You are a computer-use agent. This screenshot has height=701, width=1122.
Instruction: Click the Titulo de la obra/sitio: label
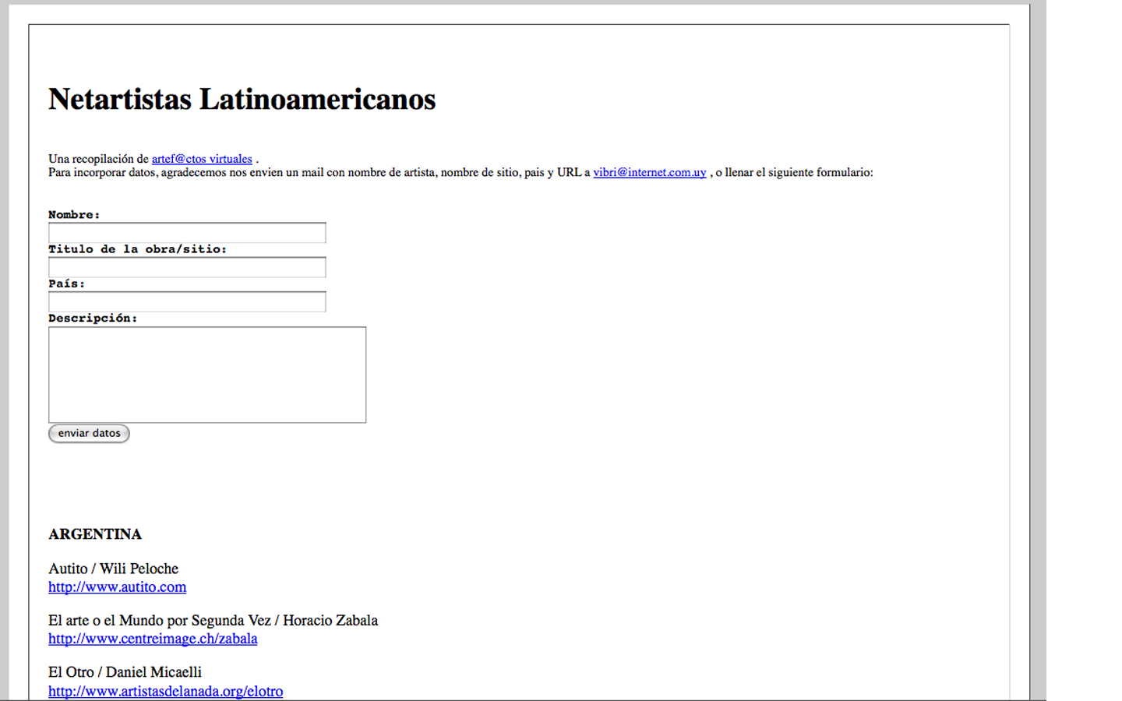(137, 249)
